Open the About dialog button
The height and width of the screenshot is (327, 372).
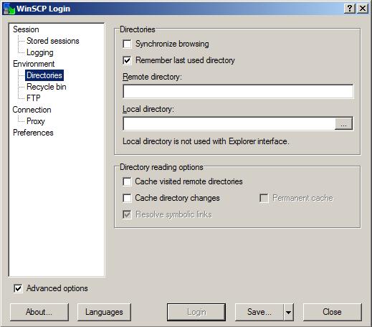[39, 312]
